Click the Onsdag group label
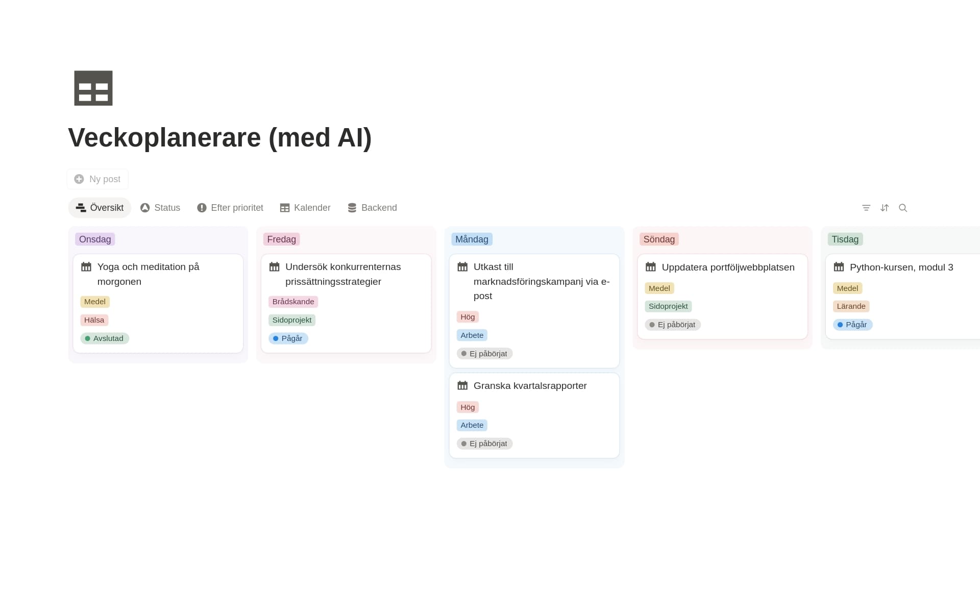The image size is (980, 612). 95,239
